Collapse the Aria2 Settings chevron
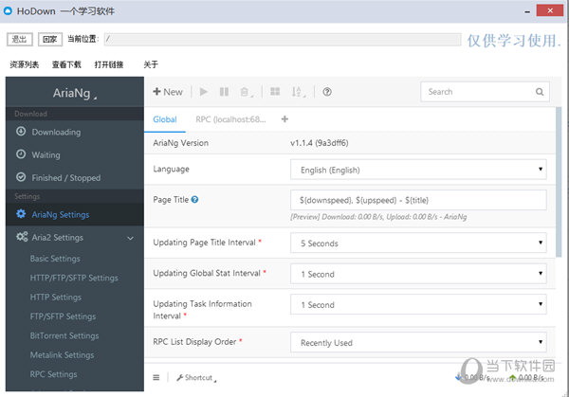 130,238
